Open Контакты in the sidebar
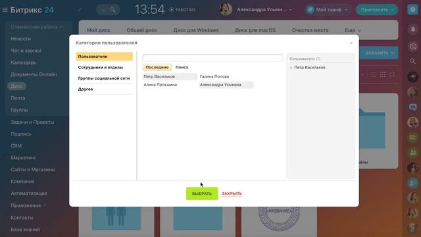Viewport: 421px width, 237px height. coord(22,218)
